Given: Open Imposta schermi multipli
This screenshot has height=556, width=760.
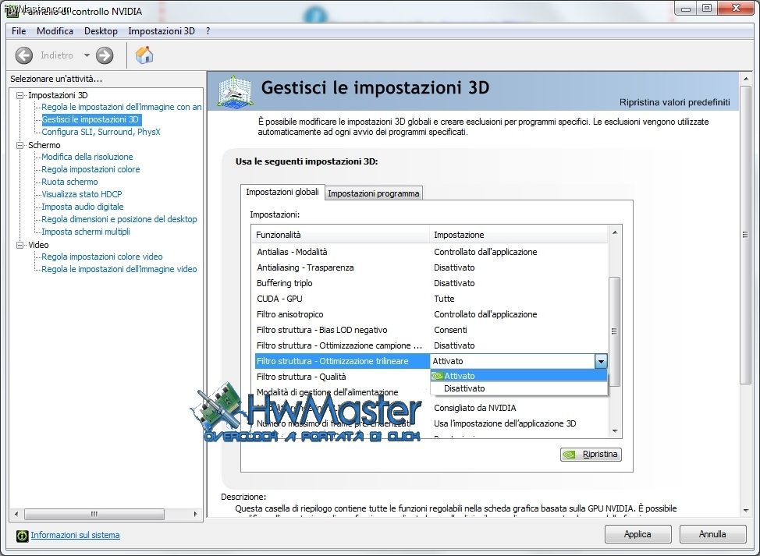Looking at the screenshot, I should 86,232.
